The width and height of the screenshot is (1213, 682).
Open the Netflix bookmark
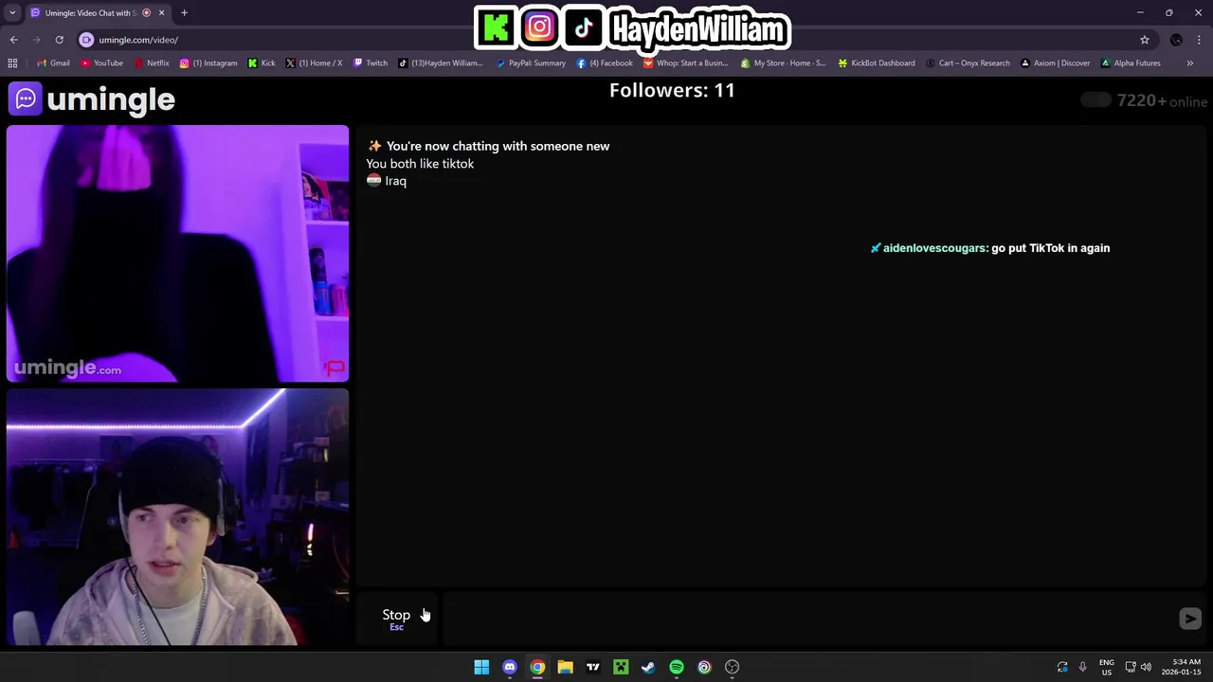tap(152, 63)
